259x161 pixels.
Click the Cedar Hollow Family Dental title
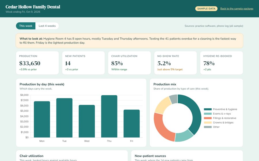point(33,7)
